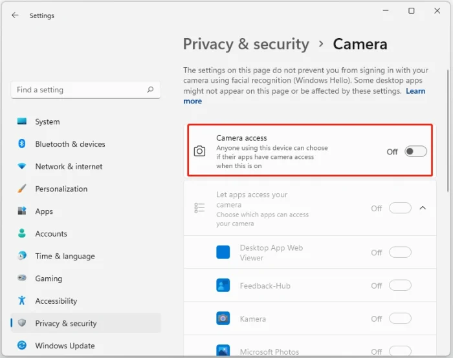Viewport: 453px width, 358px height.
Task: Click the Camera page heading
Action: [360, 44]
